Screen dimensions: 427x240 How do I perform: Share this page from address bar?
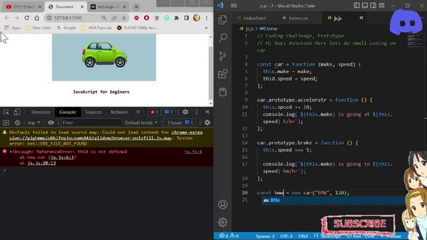pos(114,18)
